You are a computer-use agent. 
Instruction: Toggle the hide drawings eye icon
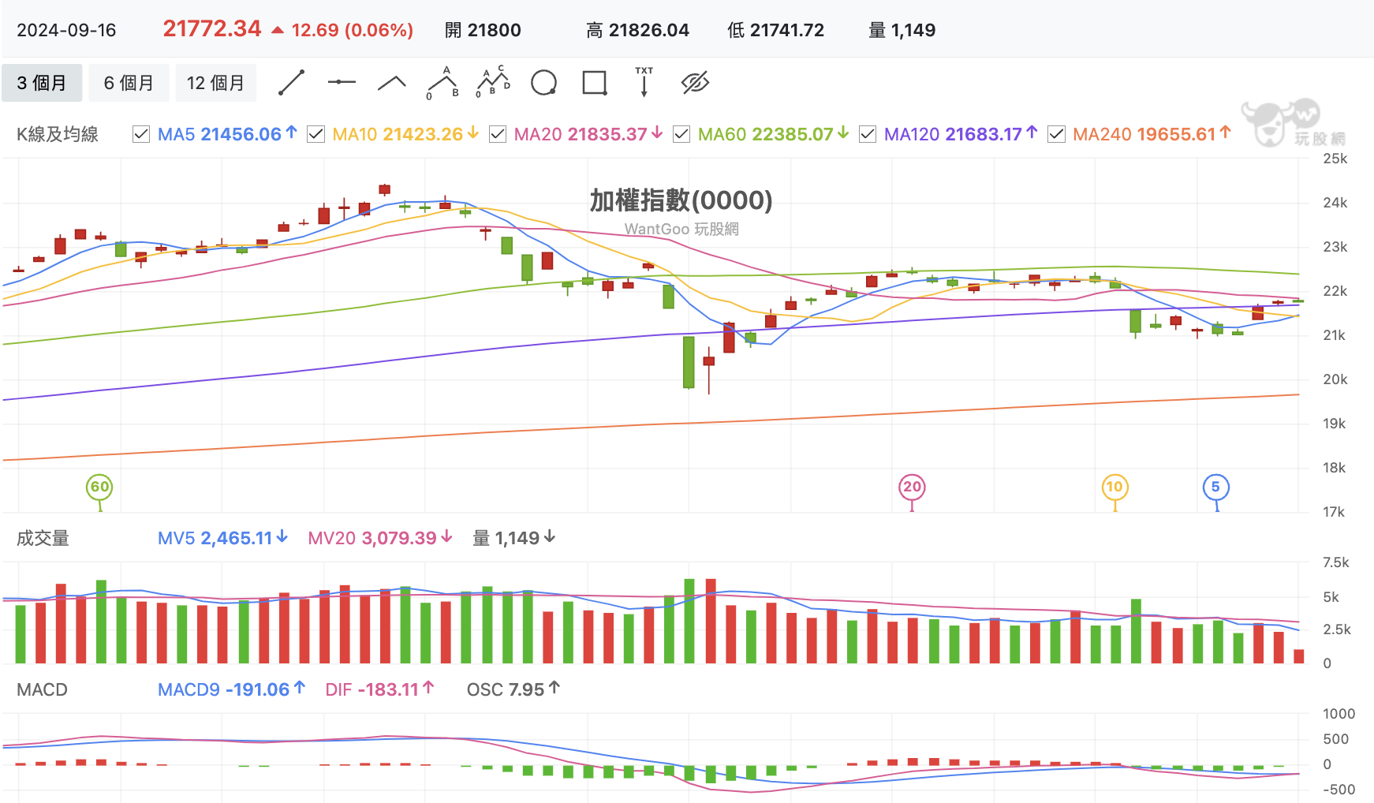click(695, 83)
